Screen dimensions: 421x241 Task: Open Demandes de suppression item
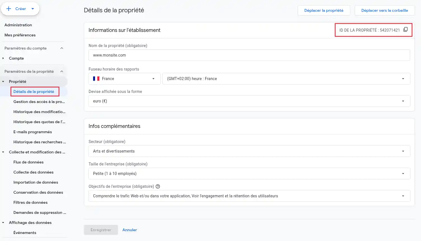tap(40, 212)
